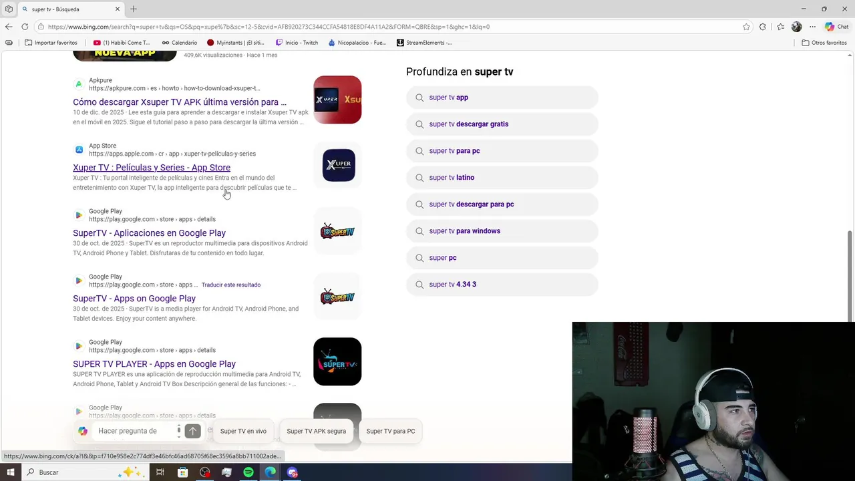The image size is (855, 481).
Task: Click the 'Hacer pregunta de' input field
Action: point(134,431)
